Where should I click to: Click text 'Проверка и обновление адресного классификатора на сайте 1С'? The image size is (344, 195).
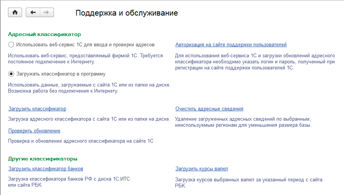click(x=80, y=141)
